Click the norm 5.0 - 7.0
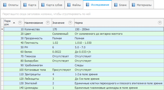Image resolution: width=164 pixels, height=90 pixels. pos(80,47)
